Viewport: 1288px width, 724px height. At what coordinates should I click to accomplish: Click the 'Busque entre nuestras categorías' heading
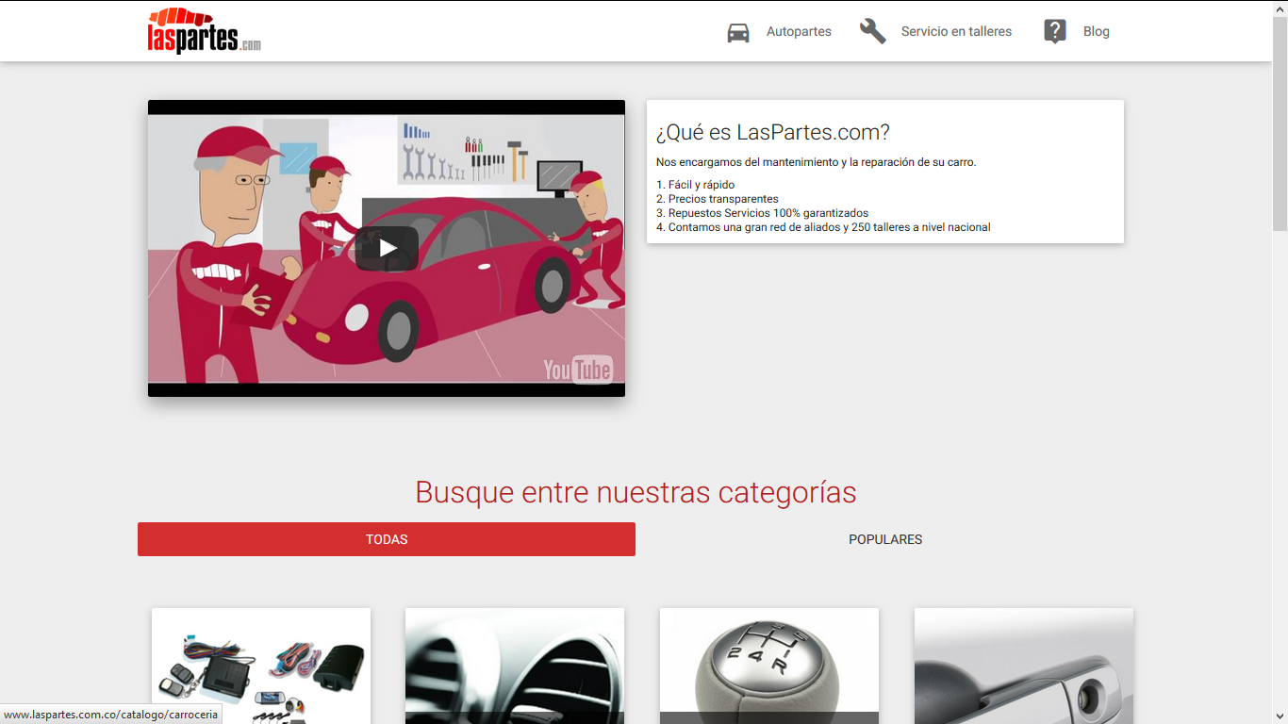pos(636,492)
